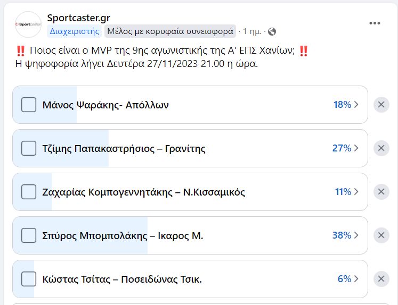Delete the Κώστας Τσίτας poll option
The height and width of the screenshot is (305, 398).
point(381,278)
